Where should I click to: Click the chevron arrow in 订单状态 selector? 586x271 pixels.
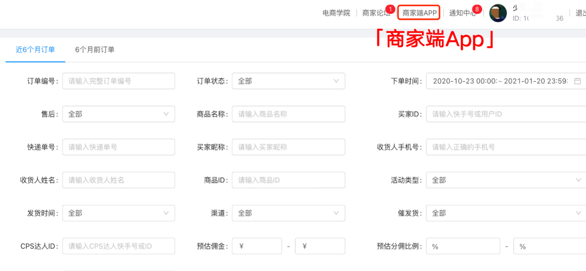[336, 81]
